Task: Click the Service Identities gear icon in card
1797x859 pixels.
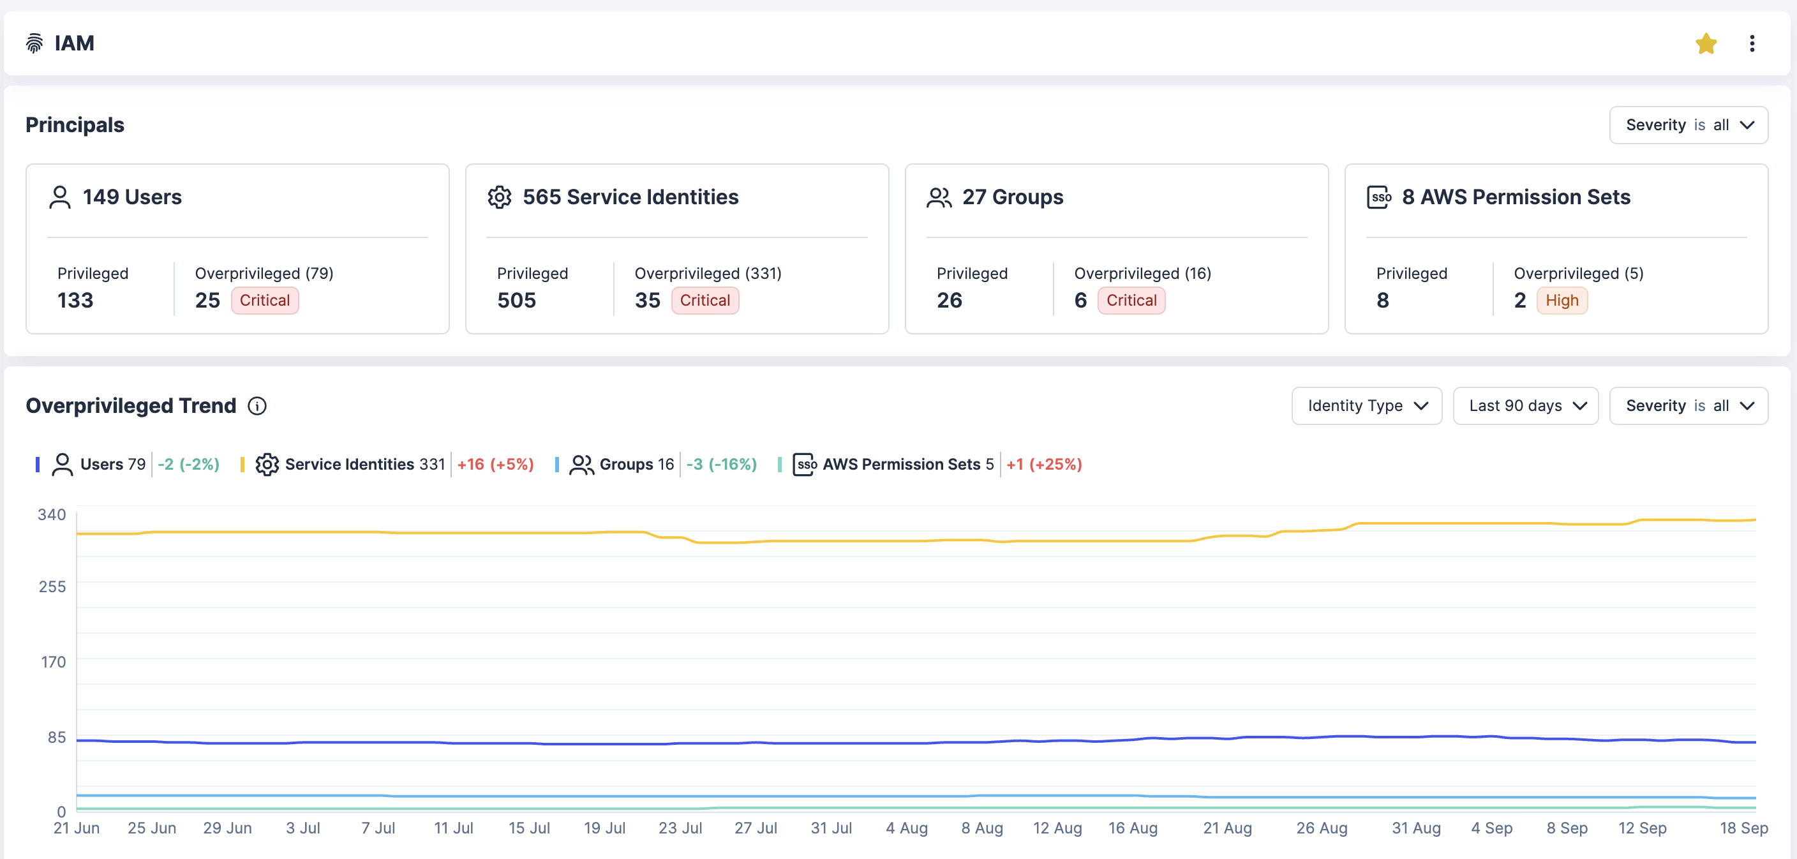Action: [500, 197]
